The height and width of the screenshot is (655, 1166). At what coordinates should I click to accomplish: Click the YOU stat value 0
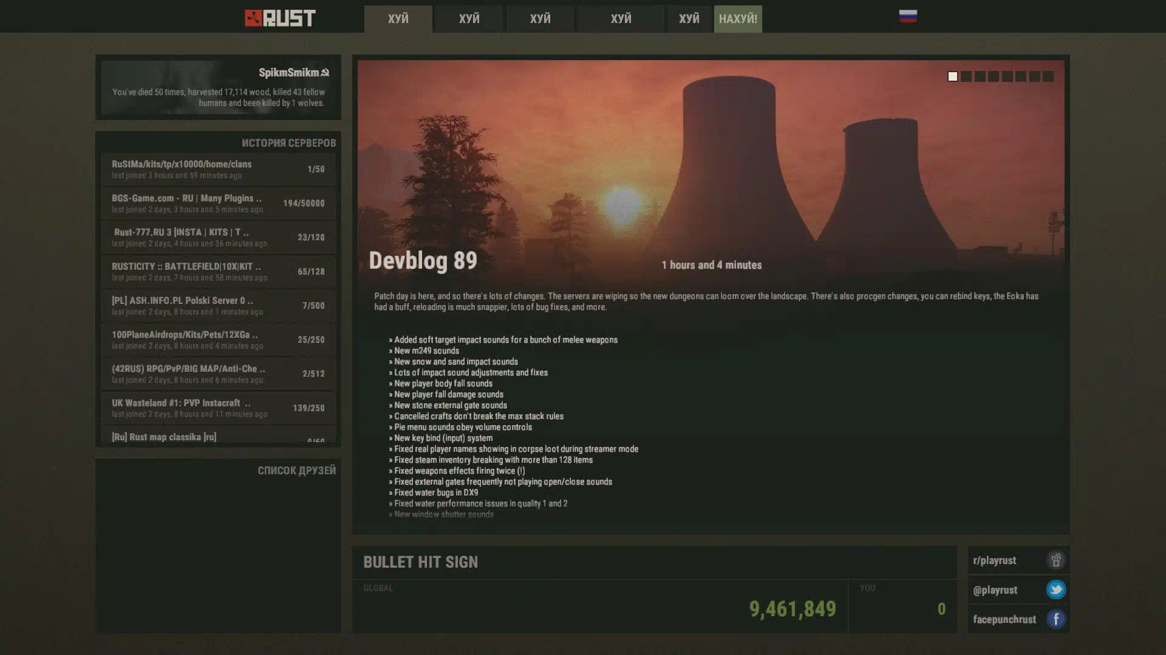[941, 609]
